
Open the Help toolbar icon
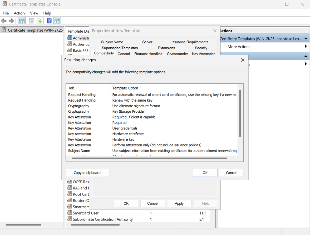[x=49, y=21]
